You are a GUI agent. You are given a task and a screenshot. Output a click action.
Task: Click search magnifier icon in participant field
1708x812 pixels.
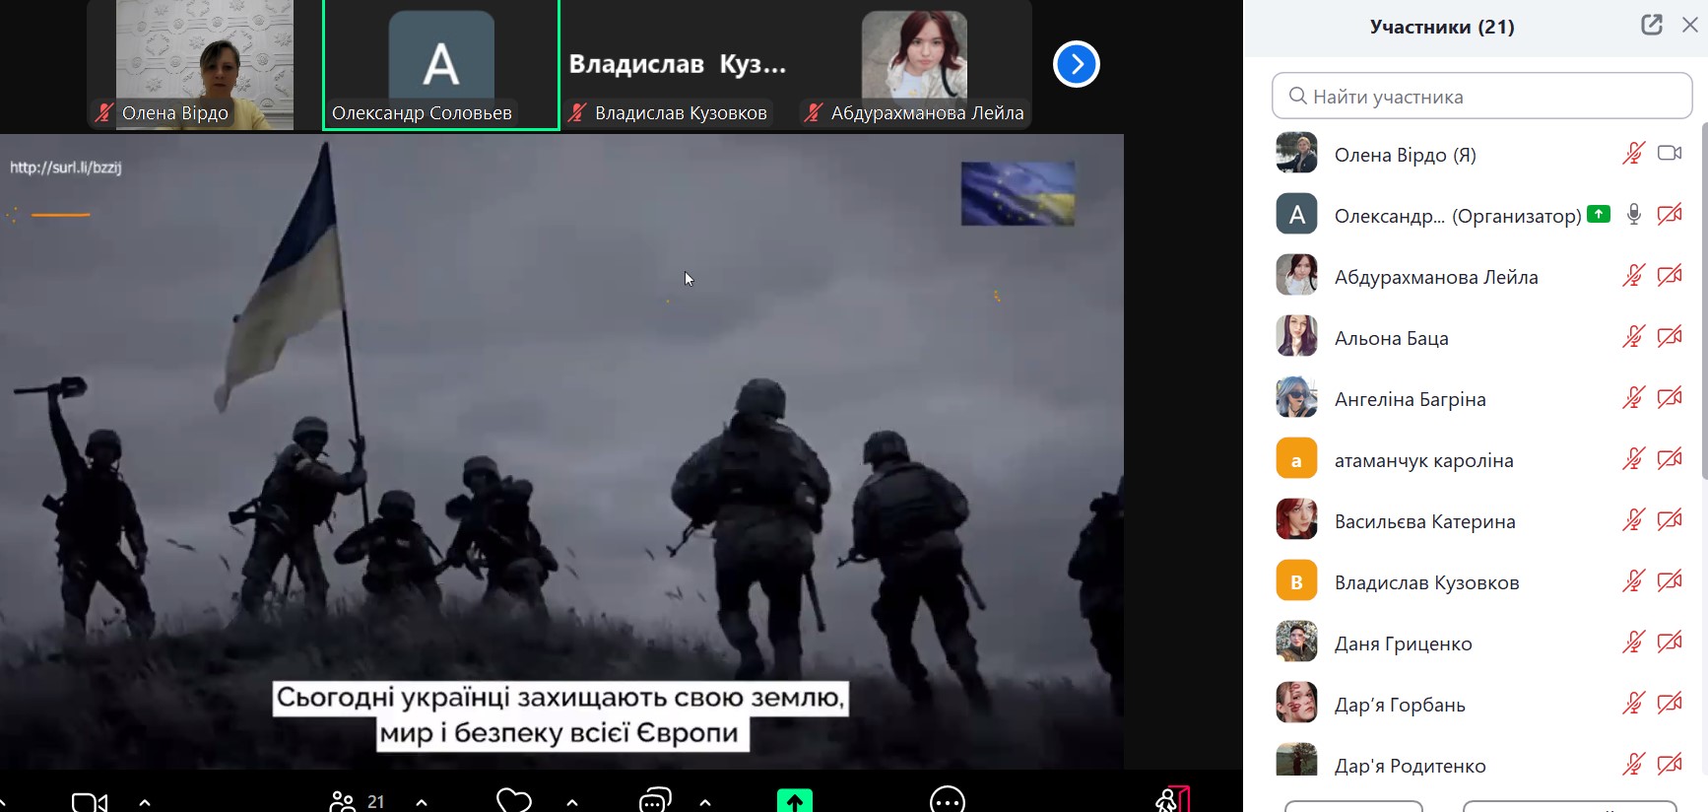pos(1298,96)
